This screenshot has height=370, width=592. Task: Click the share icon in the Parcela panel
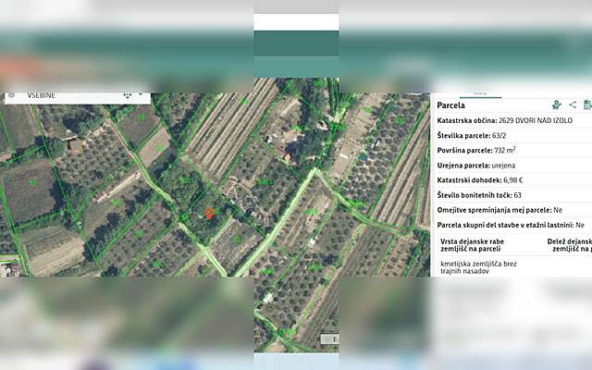click(x=573, y=105)
